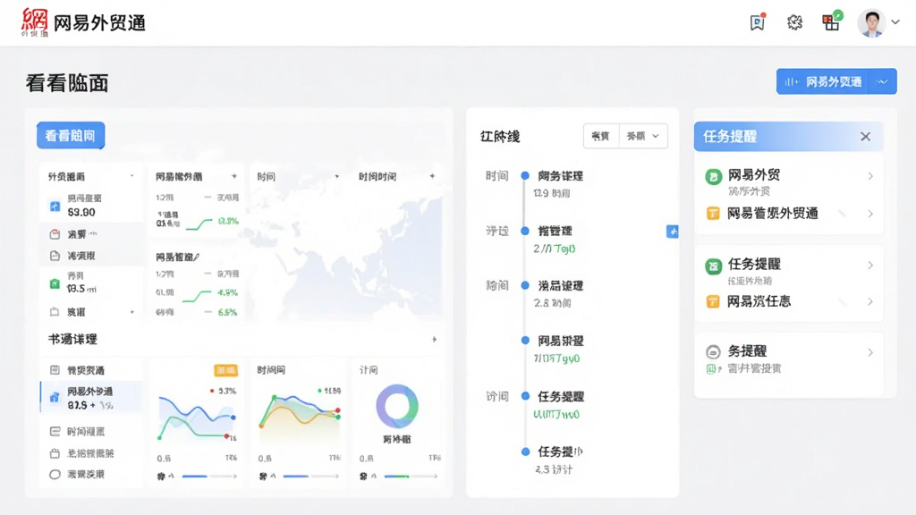This screenshot has width=916, height=515.
Task: Close the 任务提醒 panel with the X
Action: tap(866, 137)
